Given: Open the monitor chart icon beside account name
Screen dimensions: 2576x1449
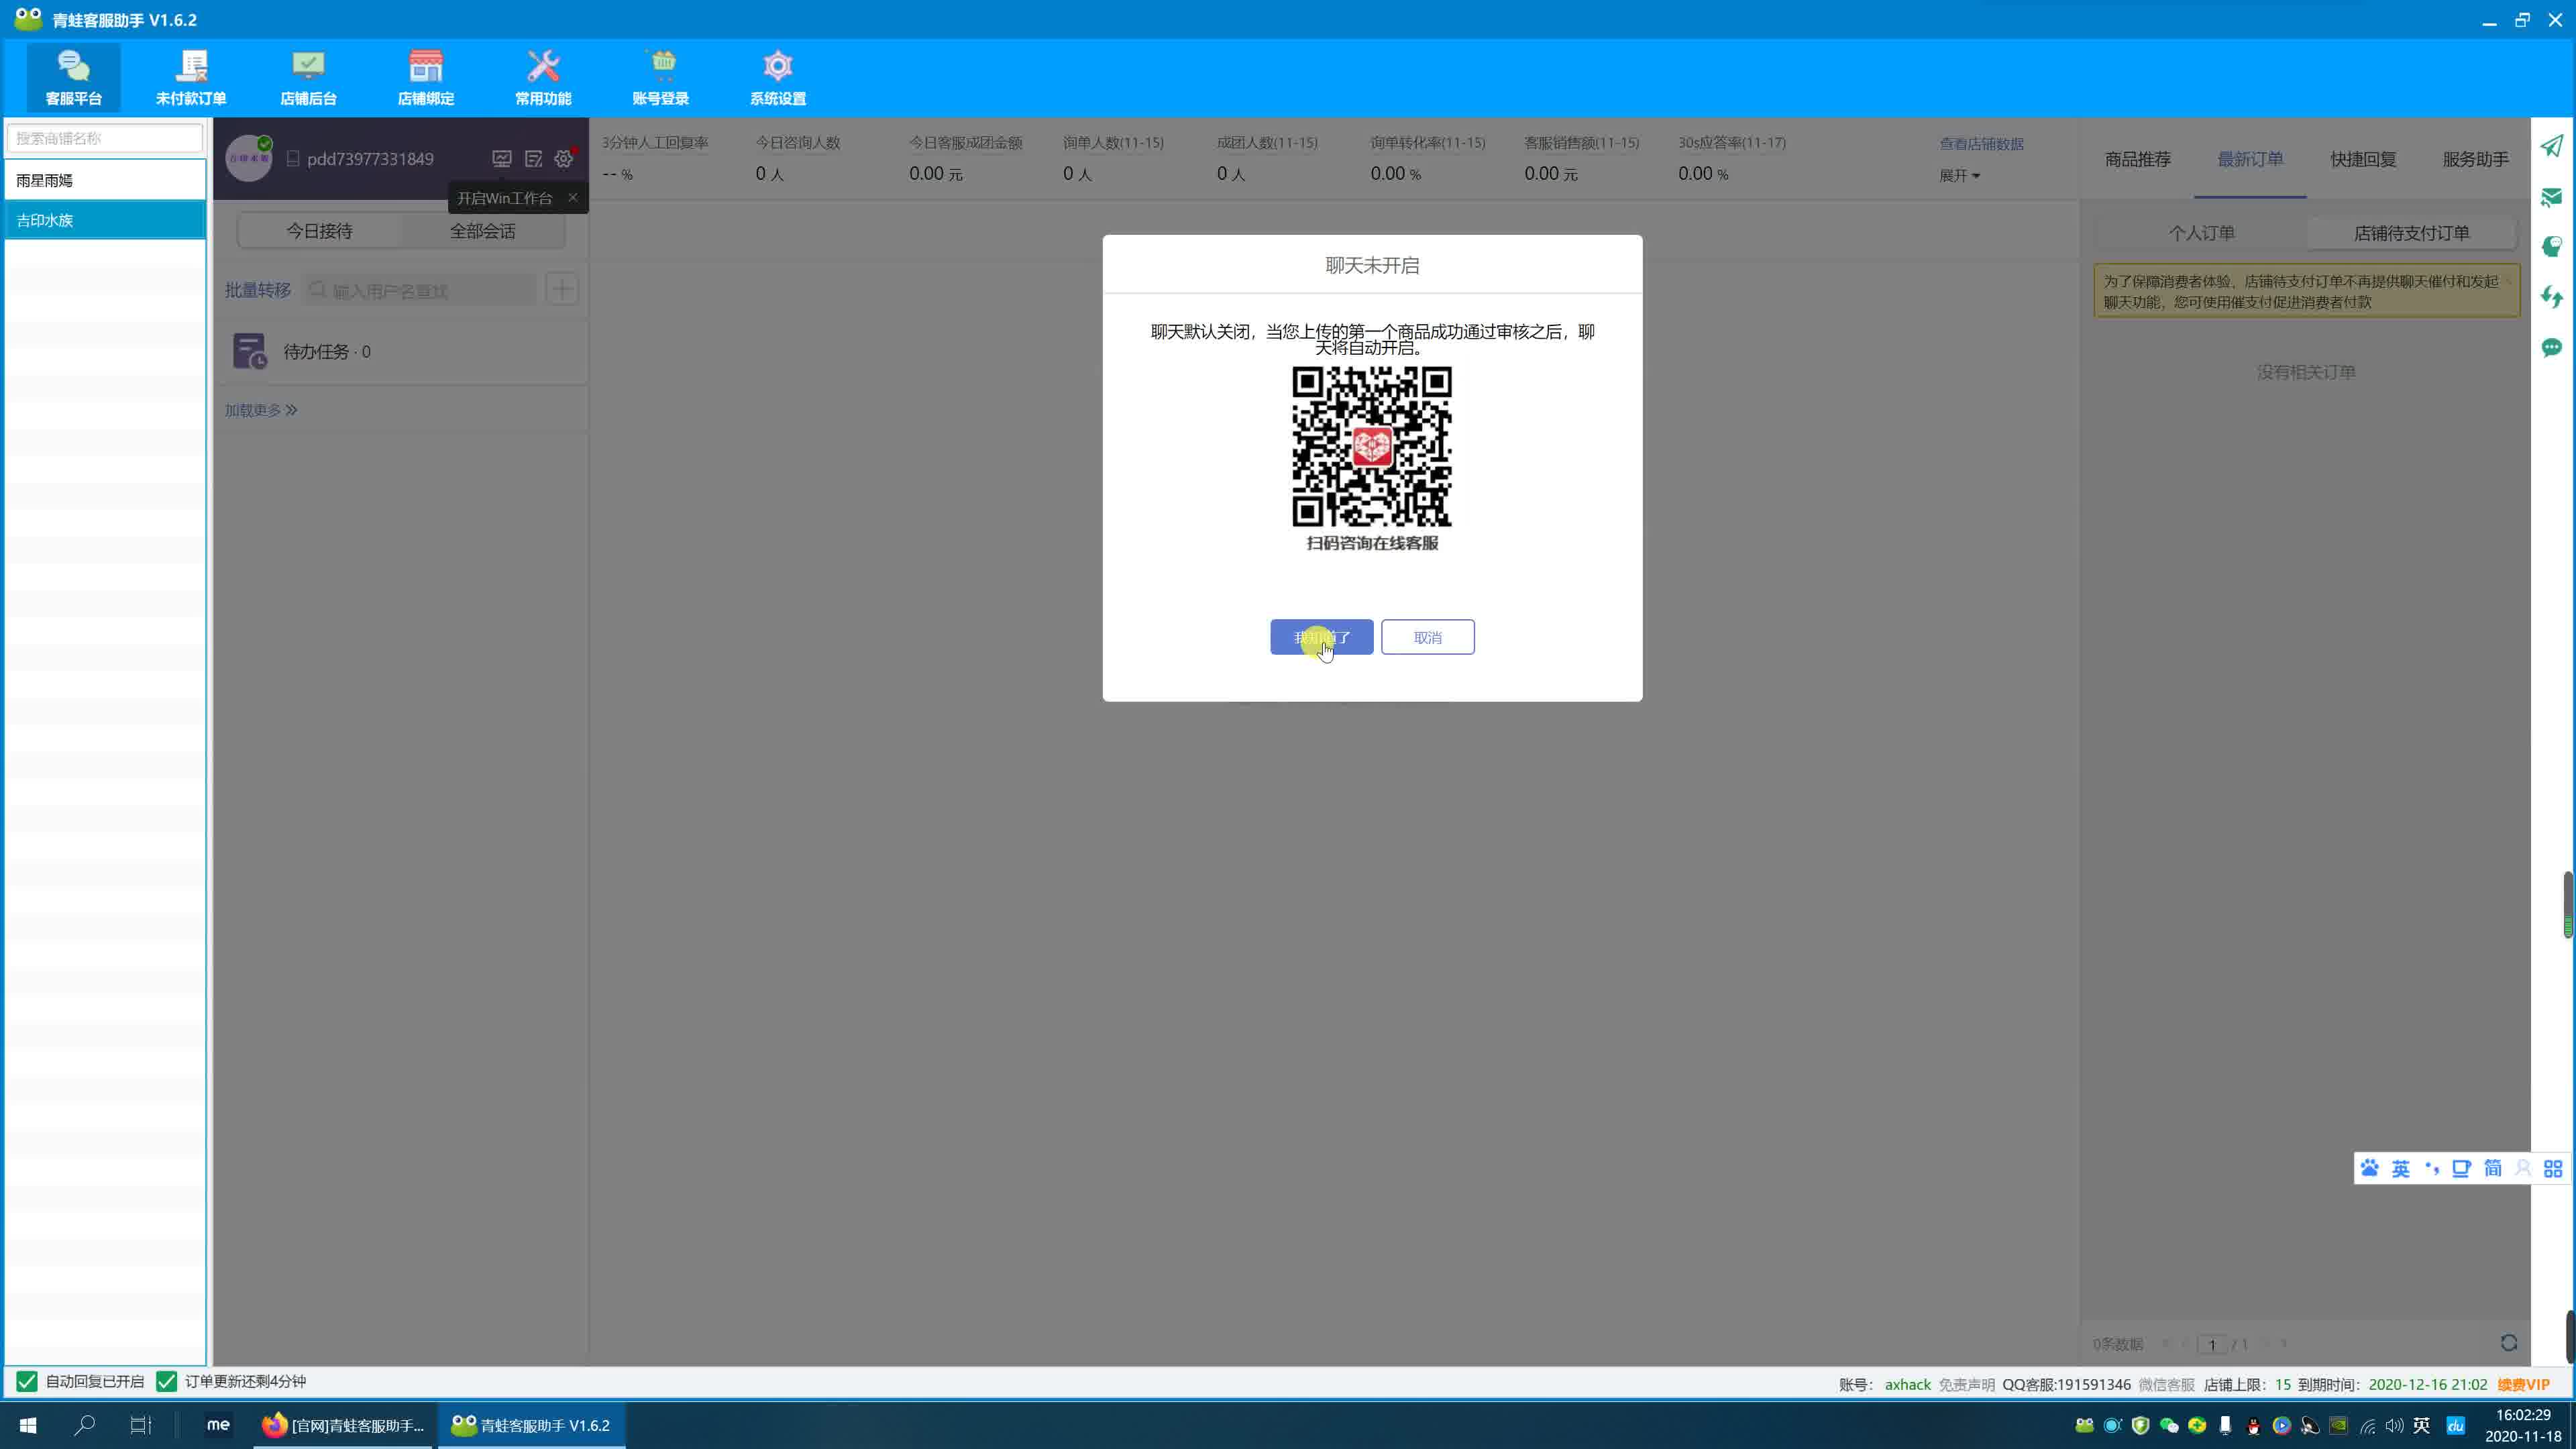Looking at the screenshot, I should (502, 159).
